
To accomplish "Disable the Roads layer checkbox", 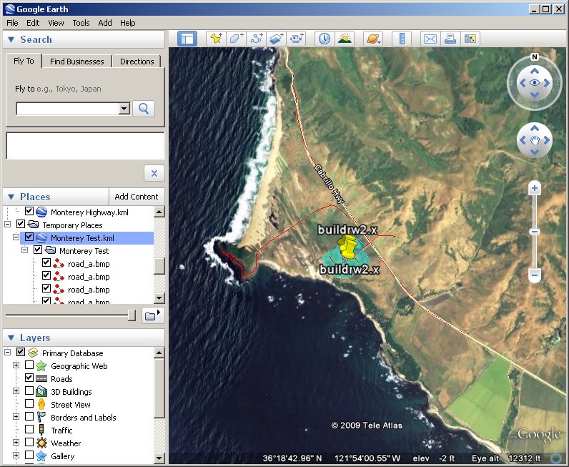I will pyautogui.click(x=29, y=378).
